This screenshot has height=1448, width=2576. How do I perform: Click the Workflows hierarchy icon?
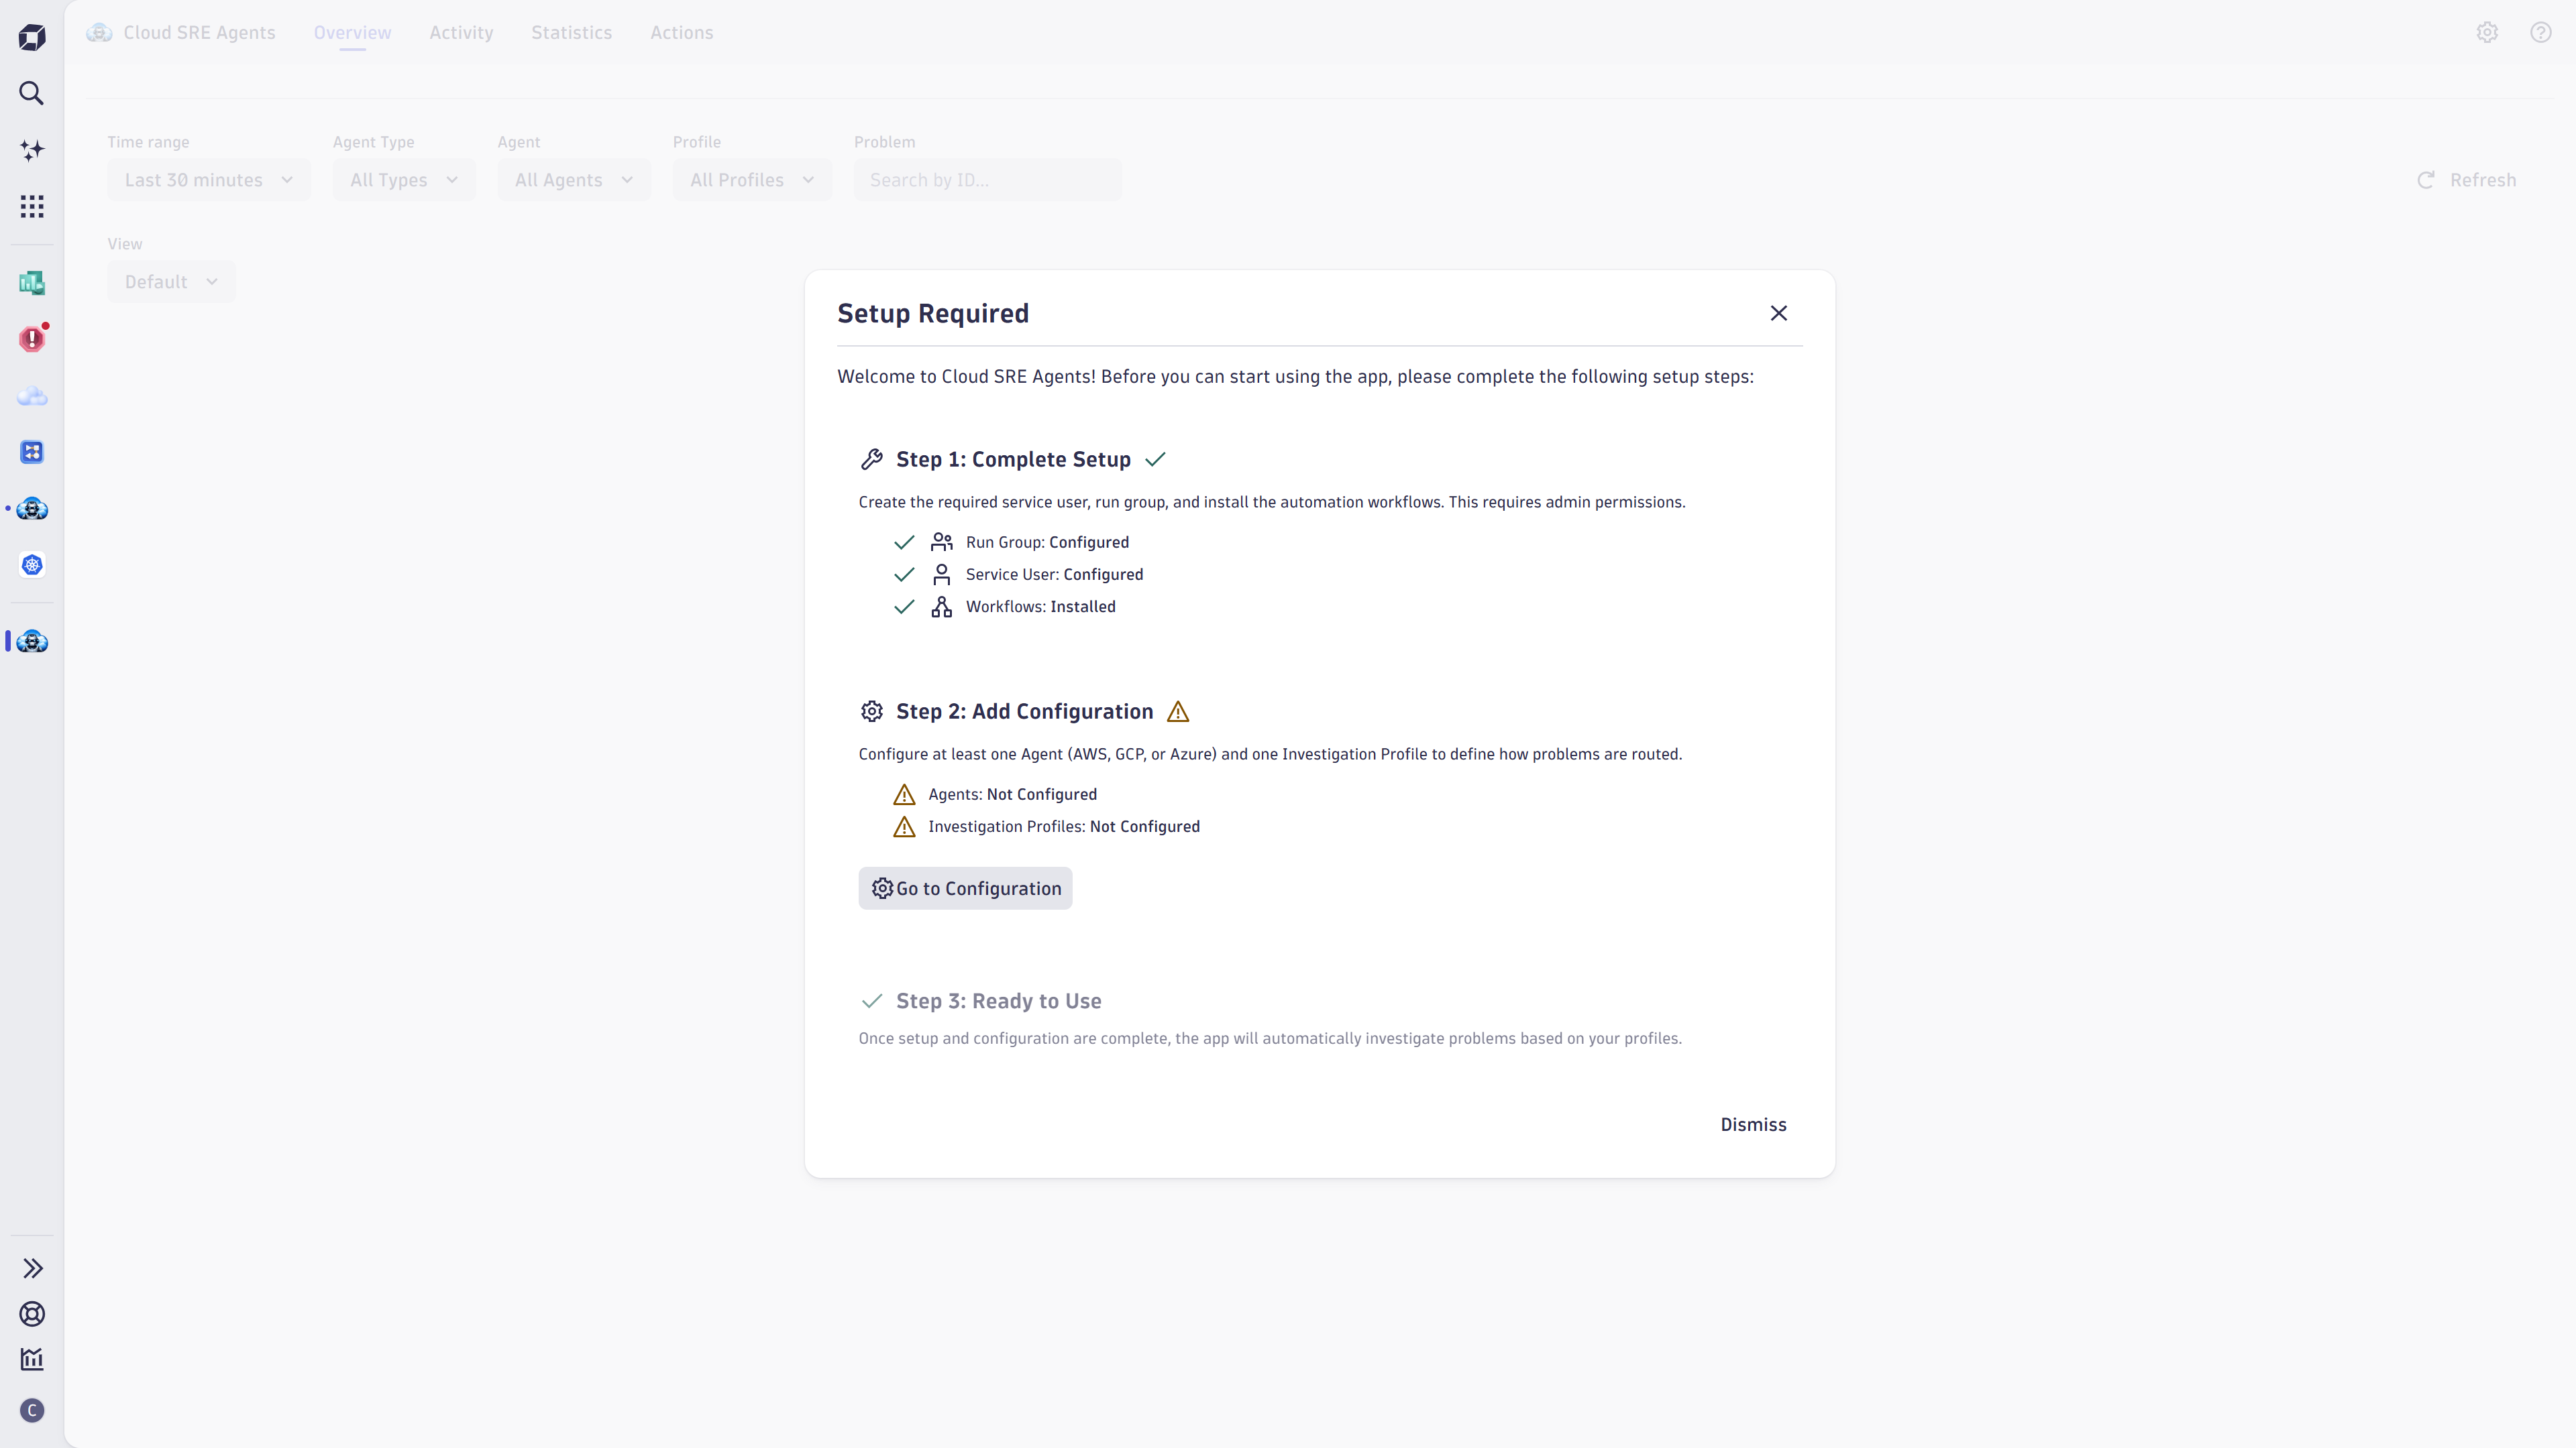[941, 607]
